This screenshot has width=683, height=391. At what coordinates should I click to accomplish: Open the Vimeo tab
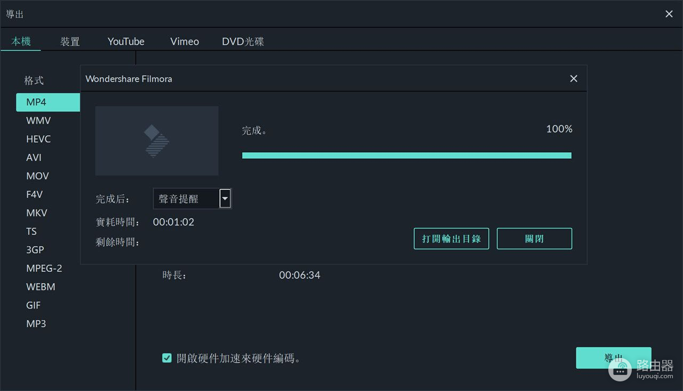[x=185, y=41]
